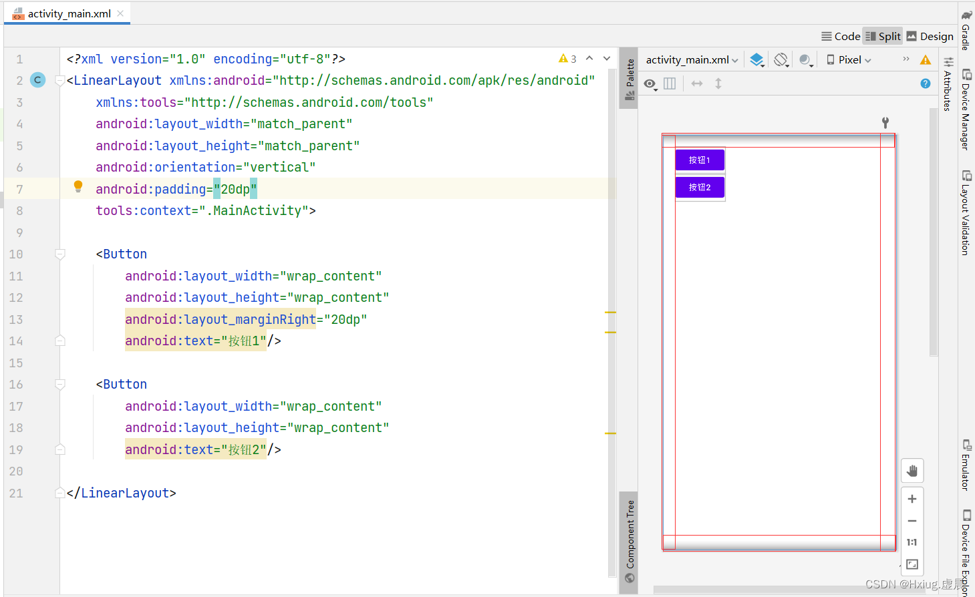Switch to Split view mode
Screen dimensions: 975x597
coord(883,36)
